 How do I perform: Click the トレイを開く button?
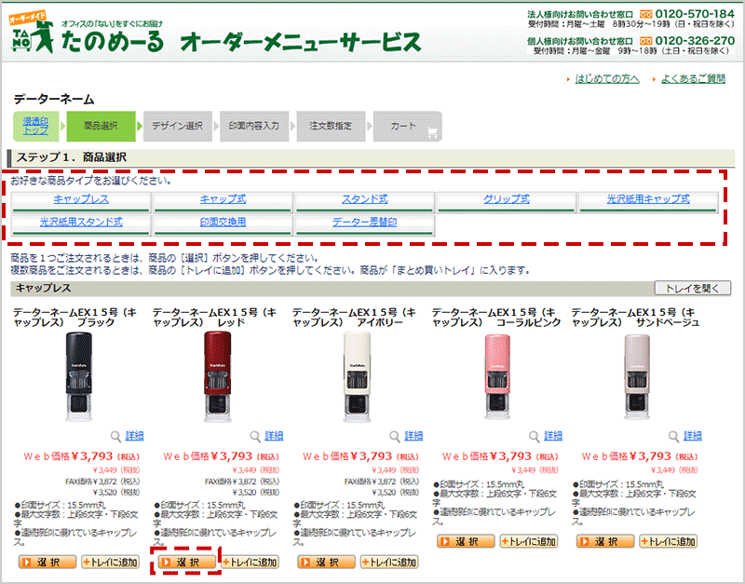692,288
